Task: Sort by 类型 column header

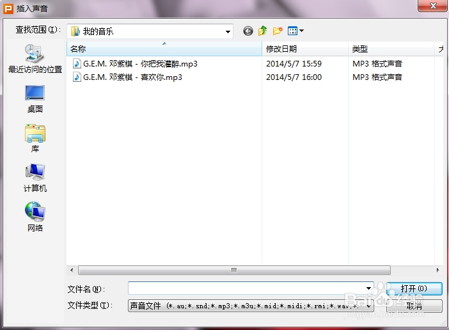Action: [x=391, y=49]
